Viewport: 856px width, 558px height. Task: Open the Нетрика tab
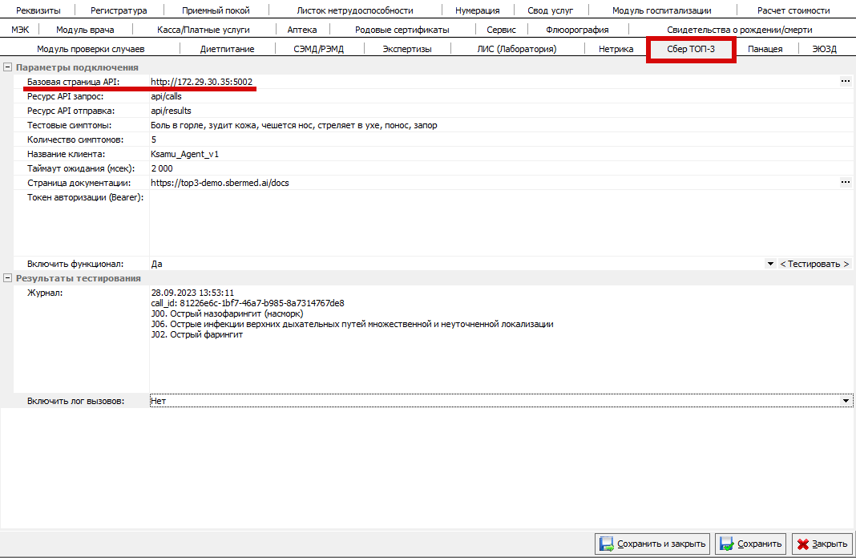pos(616,49)
